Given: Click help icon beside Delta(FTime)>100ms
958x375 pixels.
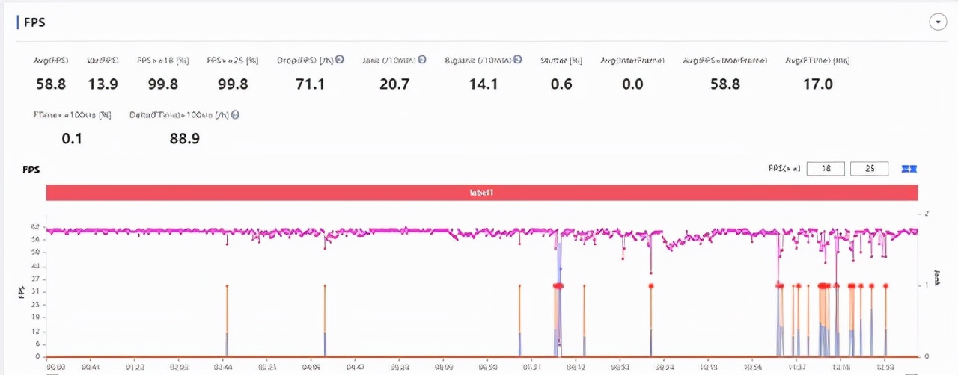Looking at the screenshot, I should coord(236,115).
